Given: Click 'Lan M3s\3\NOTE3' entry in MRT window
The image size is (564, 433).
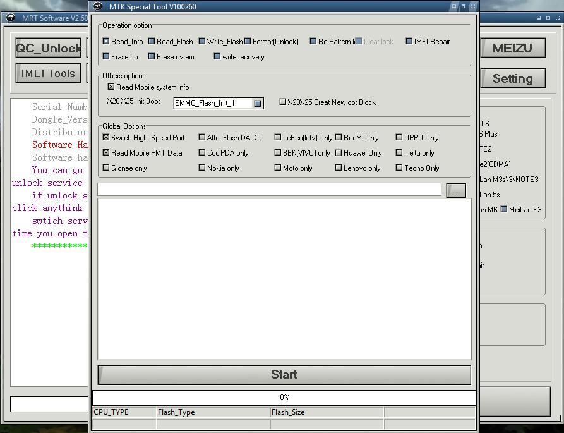Looking at the screenshot, I should (509, 180).
